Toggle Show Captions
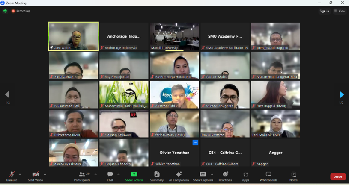 coord(203,176)
